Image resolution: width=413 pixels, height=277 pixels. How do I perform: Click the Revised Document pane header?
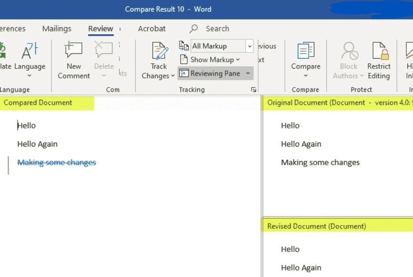338,226
